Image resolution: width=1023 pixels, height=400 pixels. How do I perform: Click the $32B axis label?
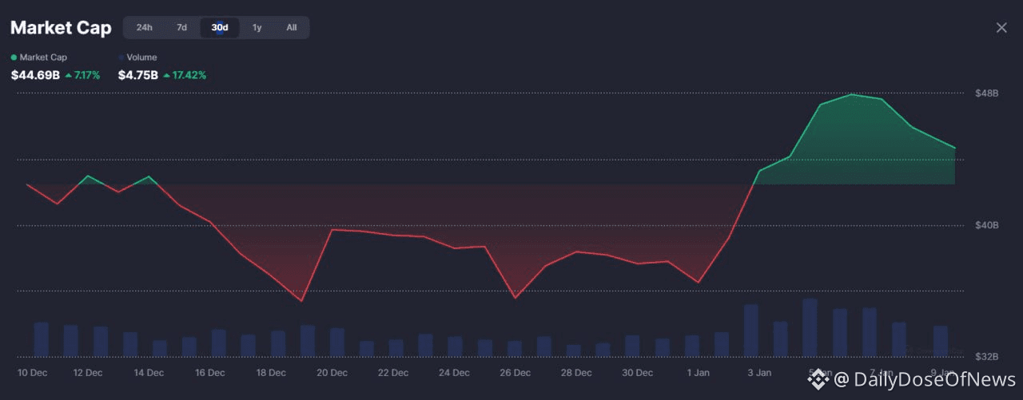coord(987,356)
